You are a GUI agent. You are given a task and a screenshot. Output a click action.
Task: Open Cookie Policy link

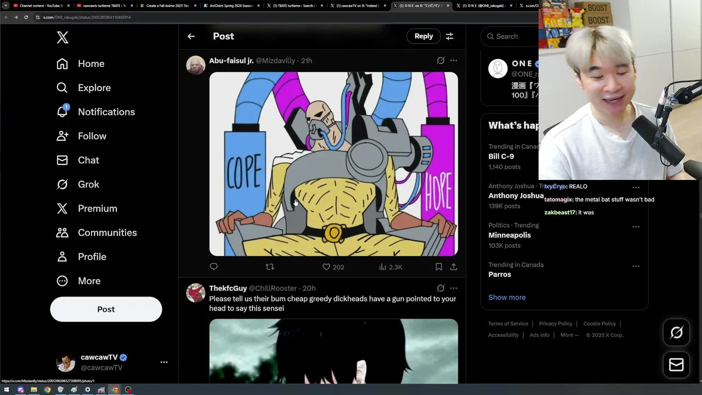(599, 324)
